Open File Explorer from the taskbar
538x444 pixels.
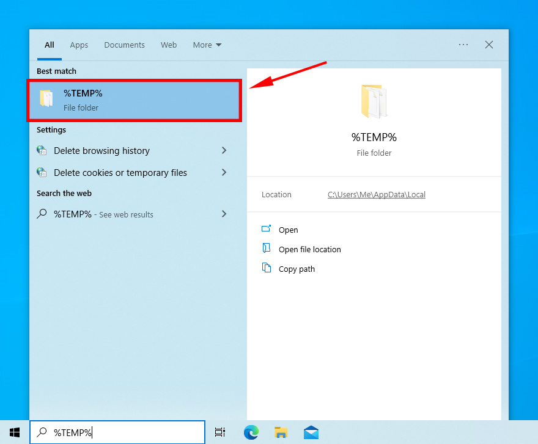(x=281, y=432)
